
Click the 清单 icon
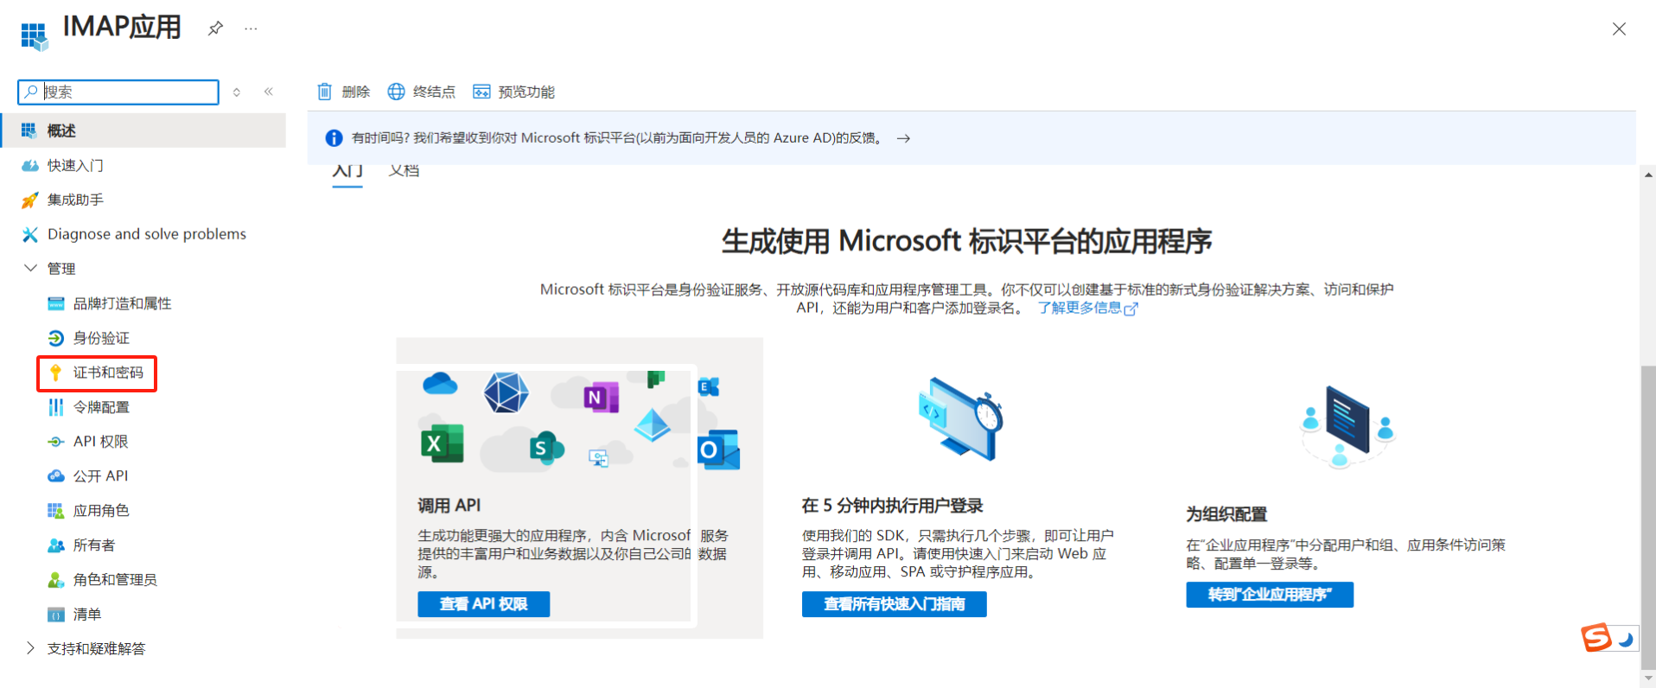click(x=55, y=615)
